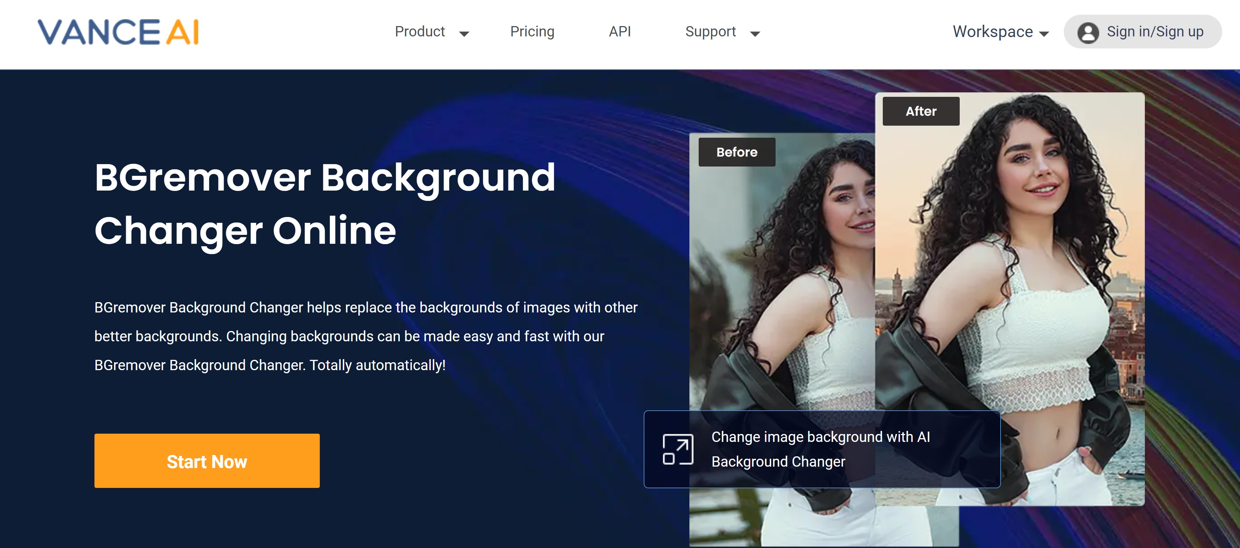Expand the Support dropdown arrow
Image resolution: width=1240 pixels, height=548 pixels.
[755, 34]
